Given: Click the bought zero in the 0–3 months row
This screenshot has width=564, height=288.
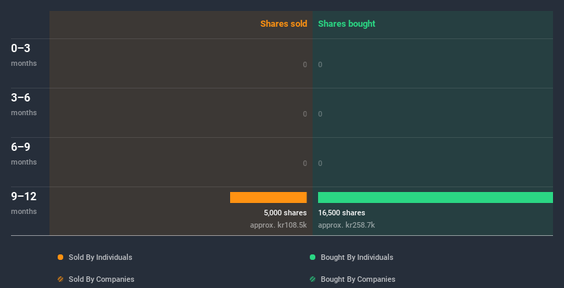Looking at the screenshot, I should point(320,64).
